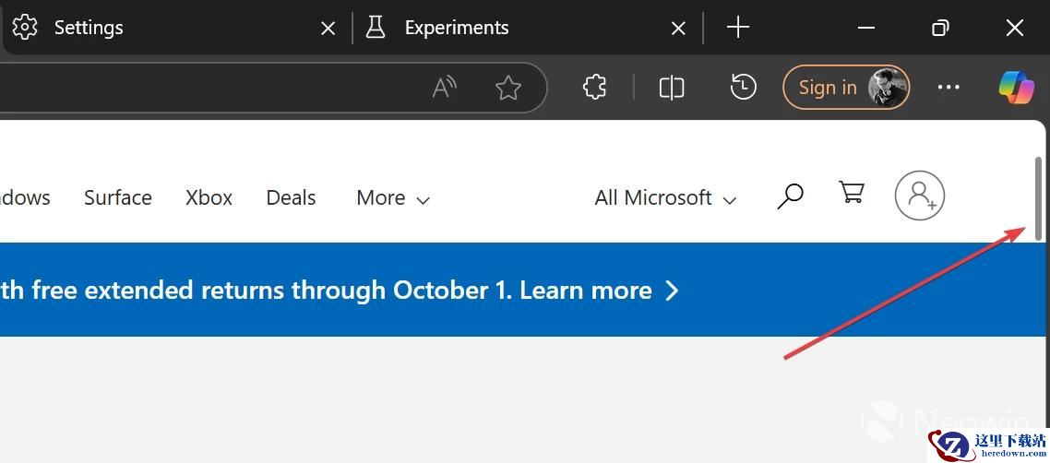Close the Settings tab
1050x463 pixels.
tap(328, 28)
